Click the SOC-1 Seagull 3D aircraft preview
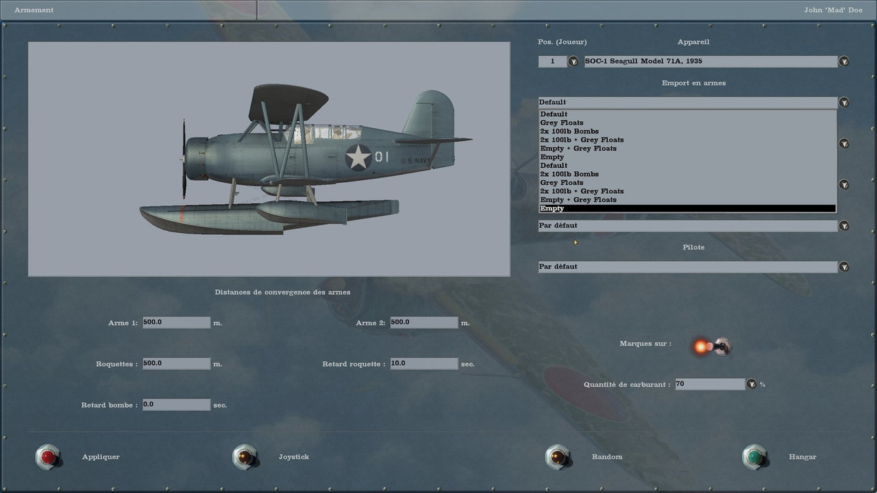The height and width of the screenshot is (493, 877). point(269,159)
